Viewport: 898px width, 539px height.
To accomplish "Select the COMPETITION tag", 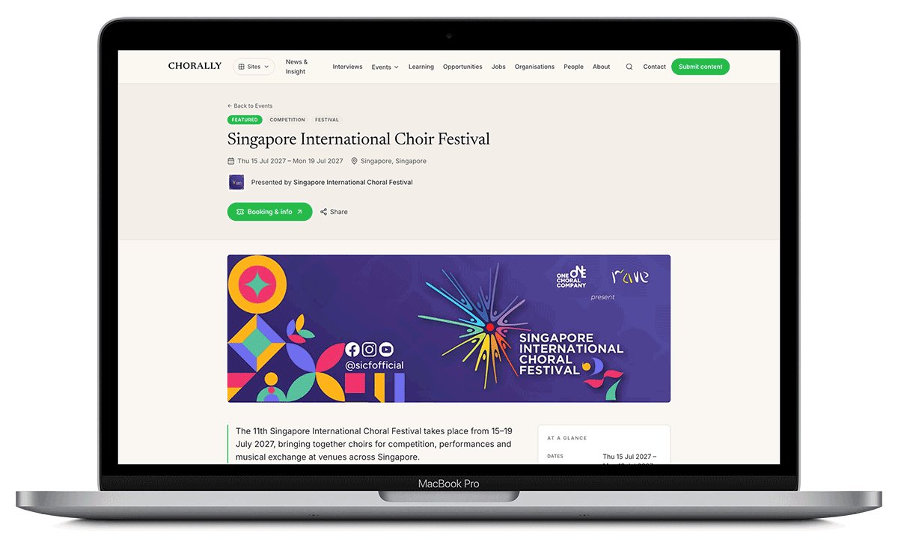I will click(287, 120).
